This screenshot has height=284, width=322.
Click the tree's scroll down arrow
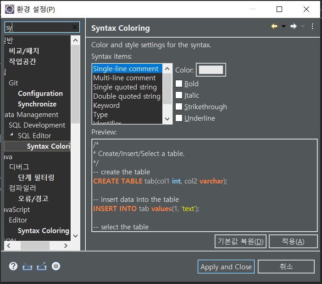coord(75,236)
